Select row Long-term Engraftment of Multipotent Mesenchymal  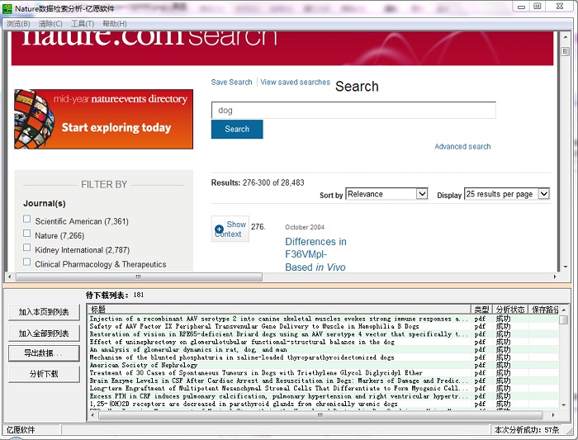click(324, 389)
